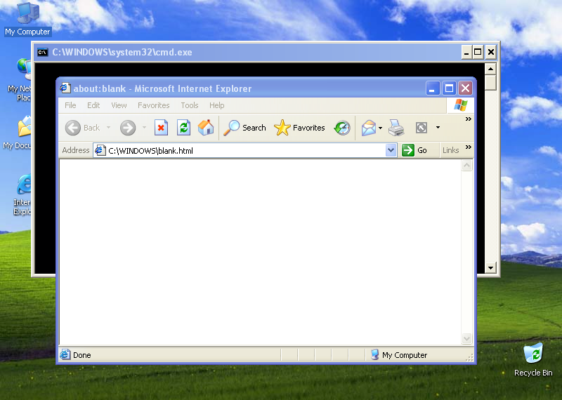This screenshot has width=562, height=400.
Task: Select the My Network Places desktop icon
Action: [x=20, y=80]
